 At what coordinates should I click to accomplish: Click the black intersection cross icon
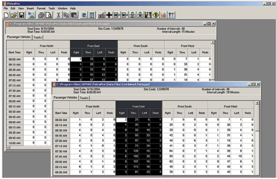(x=109, y=15)
